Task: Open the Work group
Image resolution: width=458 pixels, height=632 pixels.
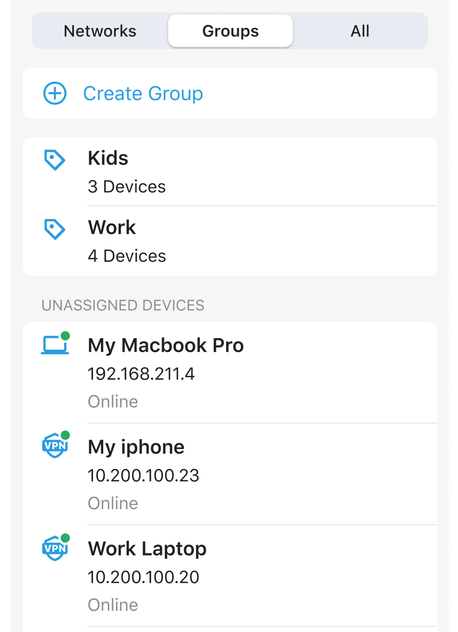Action: [230, 241]
